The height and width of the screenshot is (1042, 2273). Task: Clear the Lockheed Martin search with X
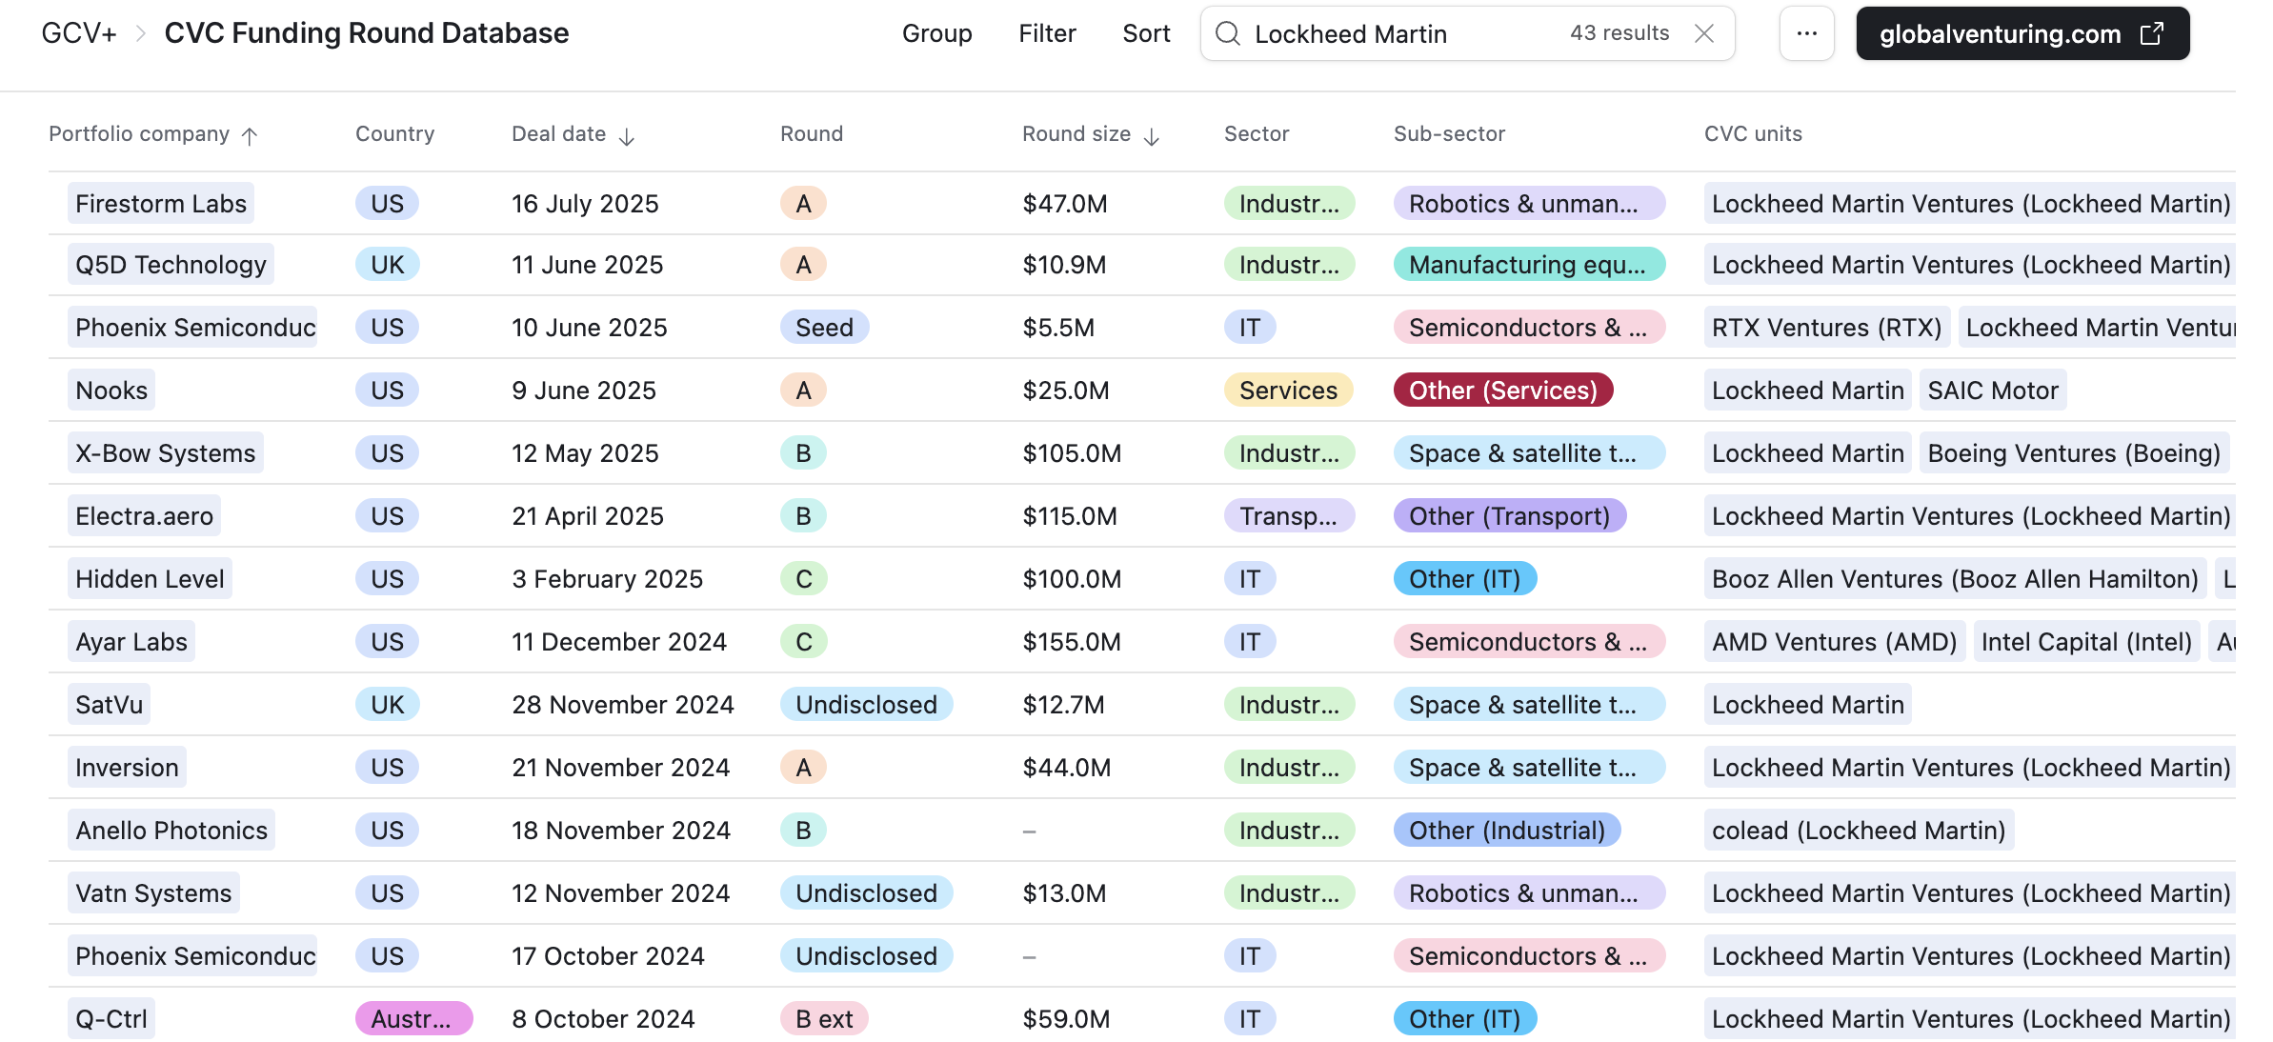1704,33
